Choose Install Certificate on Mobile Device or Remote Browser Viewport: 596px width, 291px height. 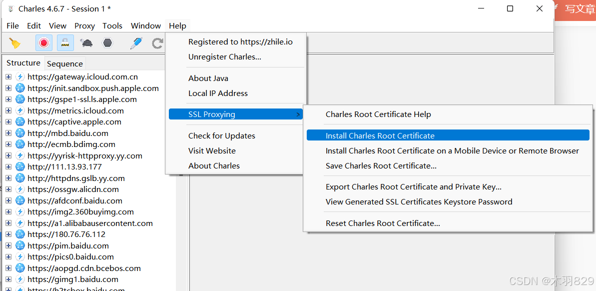click(x=448, y=150)
